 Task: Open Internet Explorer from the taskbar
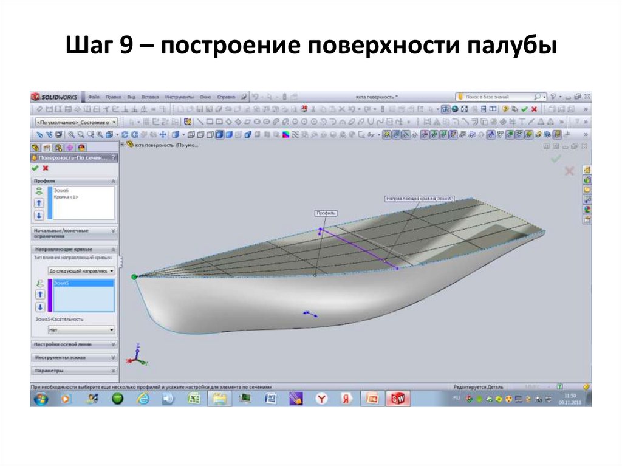click(142, 399)
